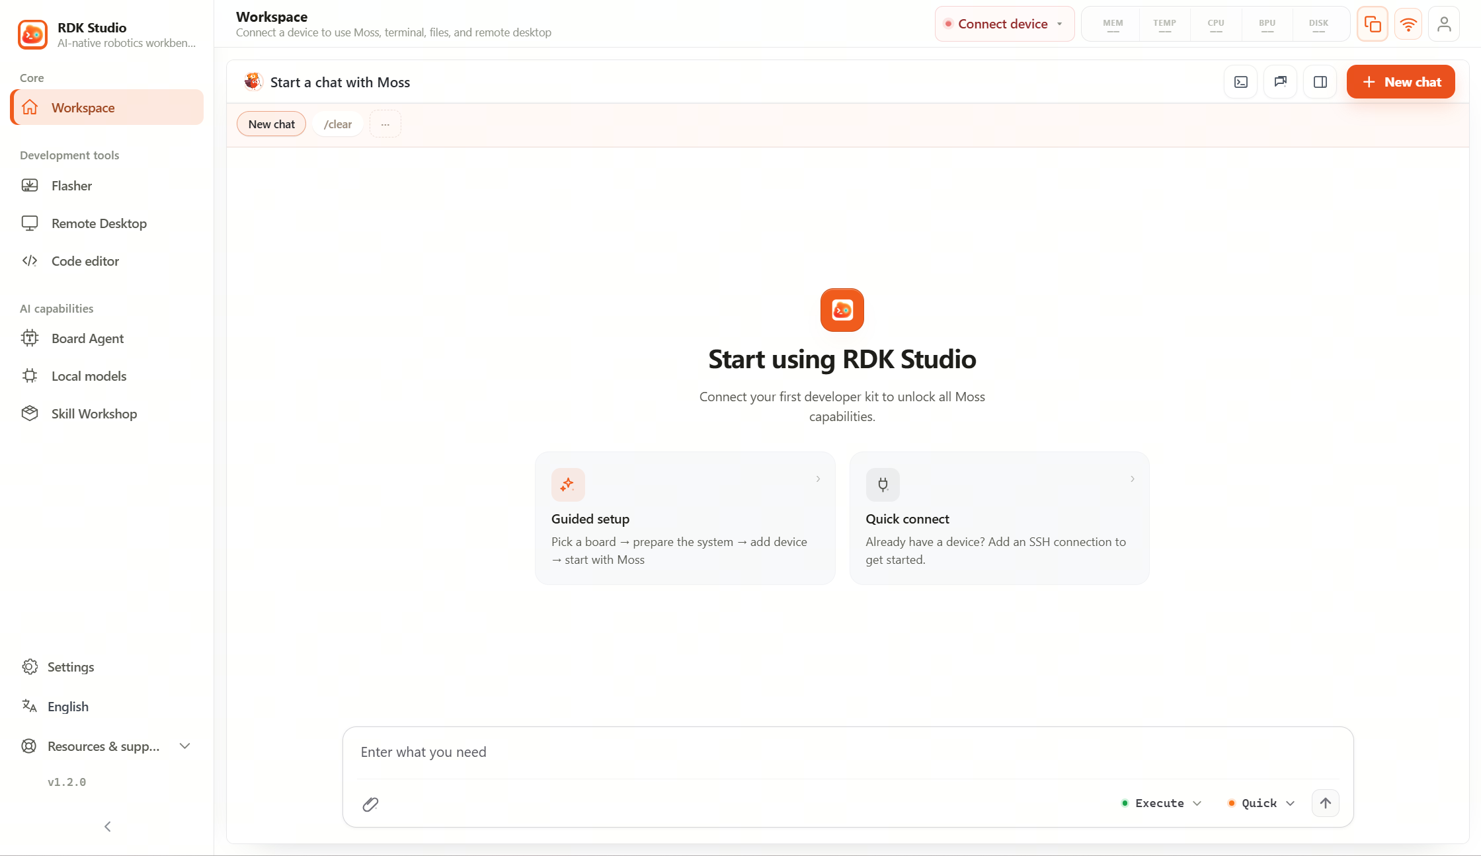
Task: Open Settings from the sidebar
Action: tap(71, 667)
